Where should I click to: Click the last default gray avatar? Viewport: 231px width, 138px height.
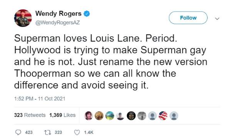174,115
